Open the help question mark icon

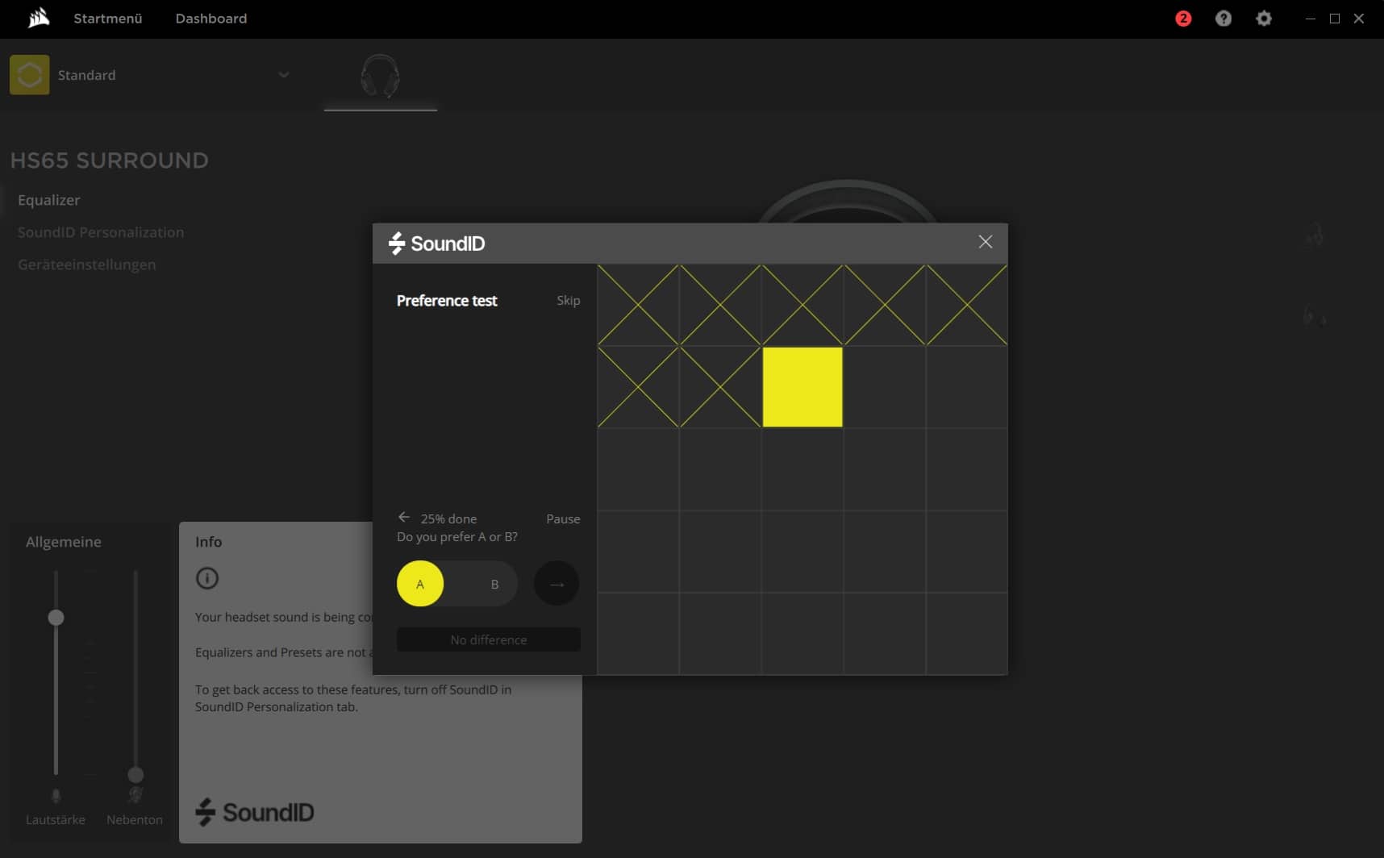click(x=1223, y=19)
